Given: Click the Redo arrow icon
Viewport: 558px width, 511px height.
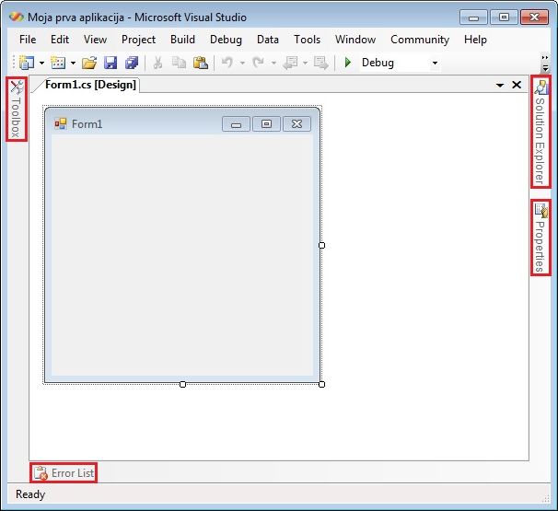Looking at the screenshot, I should 258,63.
